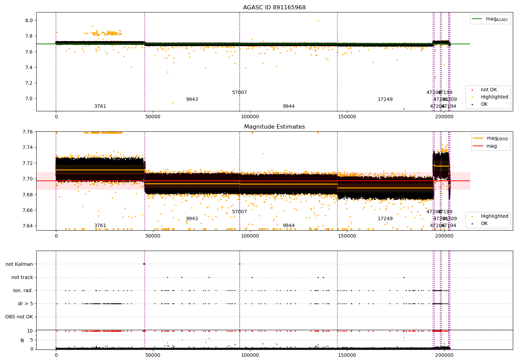Click the "OBS not OK" axis label
The width and height of the screenshot is (518, 363).
pyautogui.click(x=19, y=317)
